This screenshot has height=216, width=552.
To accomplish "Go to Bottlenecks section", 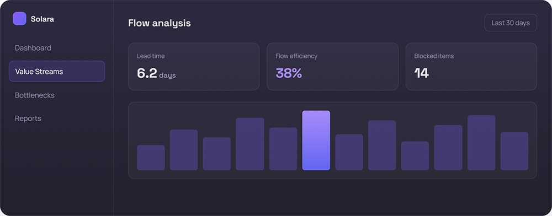I will [x=34, y=95].
